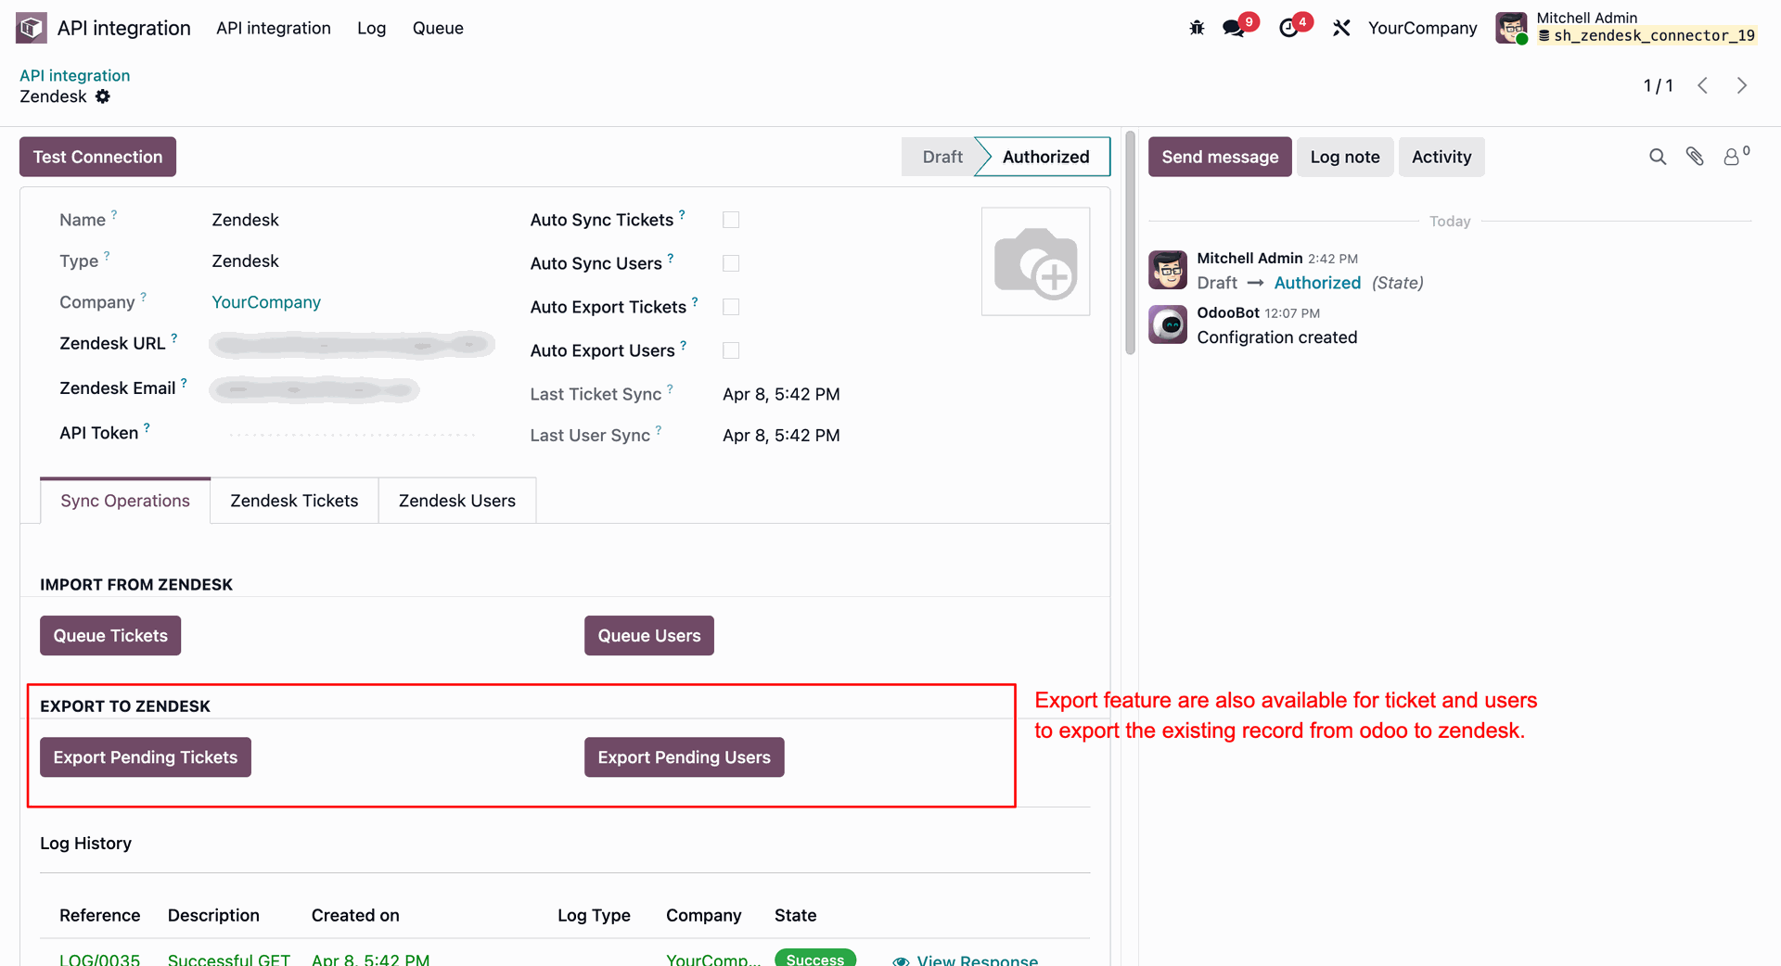
Task: Sort log history by Reference column
Action: click(x=100, y=915)
